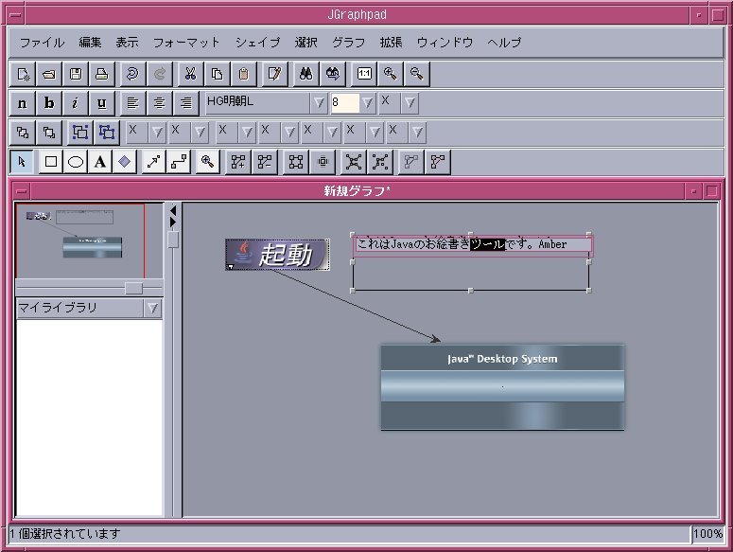733x552 pixels.
Task: Select the orthogonal stepped connector tool
Action: 180,162
